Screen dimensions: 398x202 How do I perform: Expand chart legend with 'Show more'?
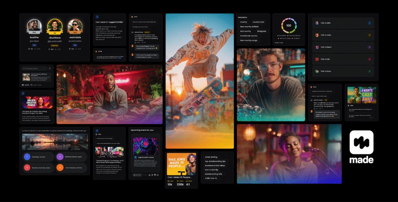(279, 43)
